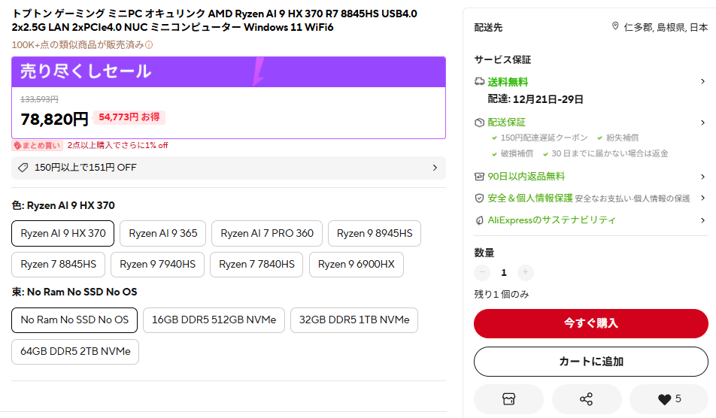Share this product via share icon
Viewport: 716px width, 418px height.
[x=587, y=399]
